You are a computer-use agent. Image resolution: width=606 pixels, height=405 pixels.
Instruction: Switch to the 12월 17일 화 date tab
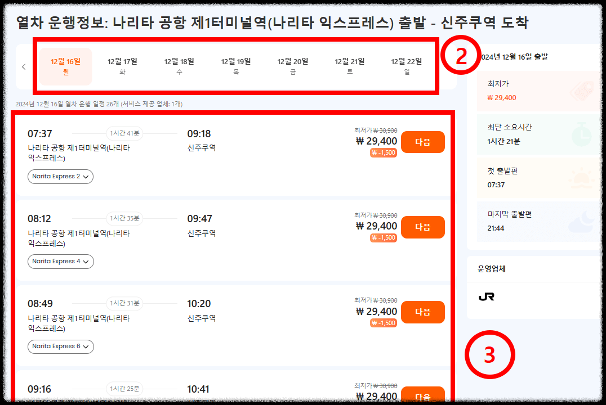123,66
